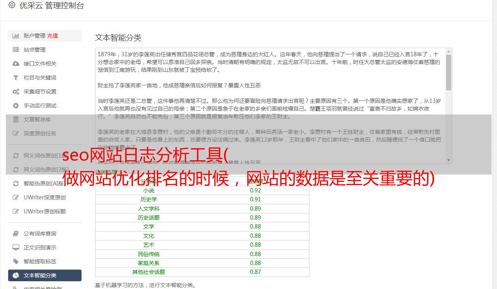
Task: Click the refresh icon beside 同义词伪原创[2版]
Action: 16,170
